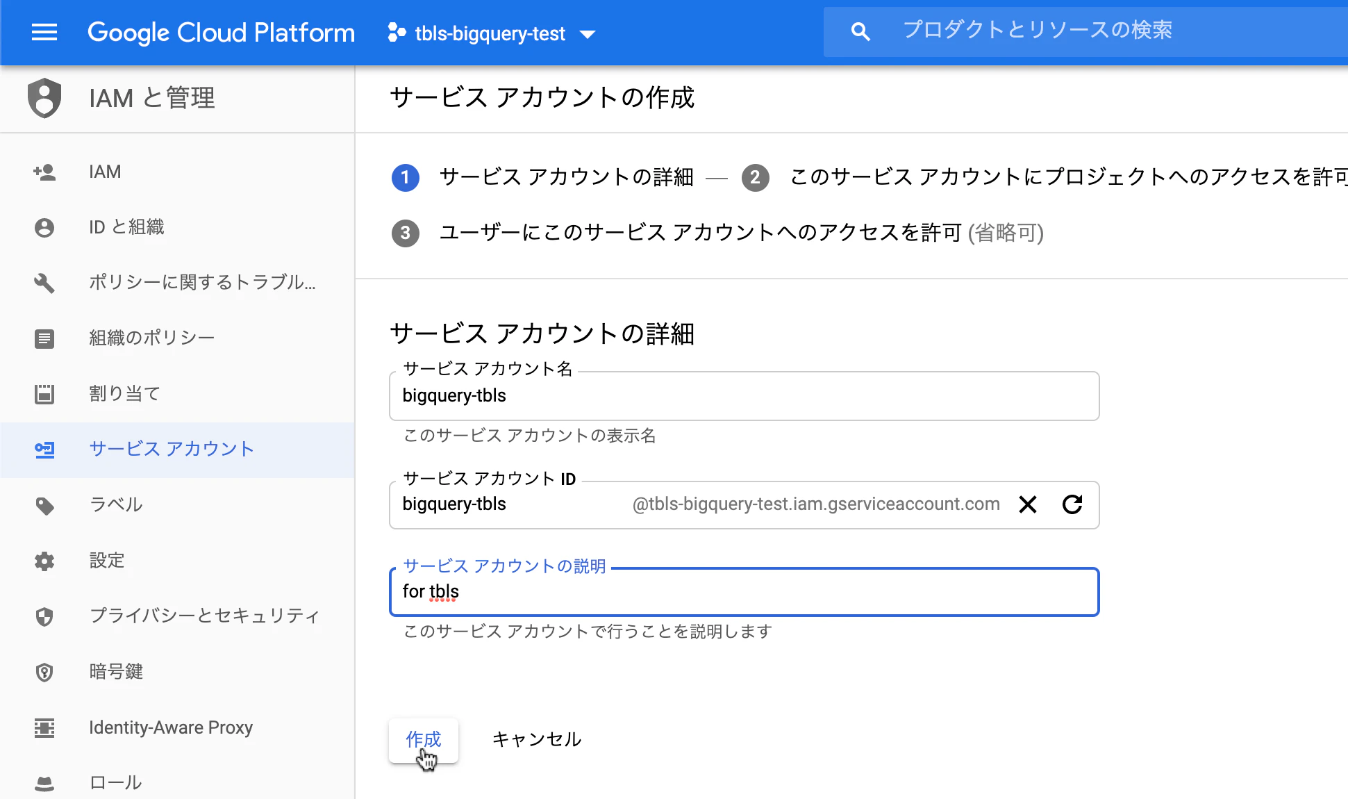This screenshot has height=799, width=1348.
Task: Click the 作成 button
Action: click(424, 740)
